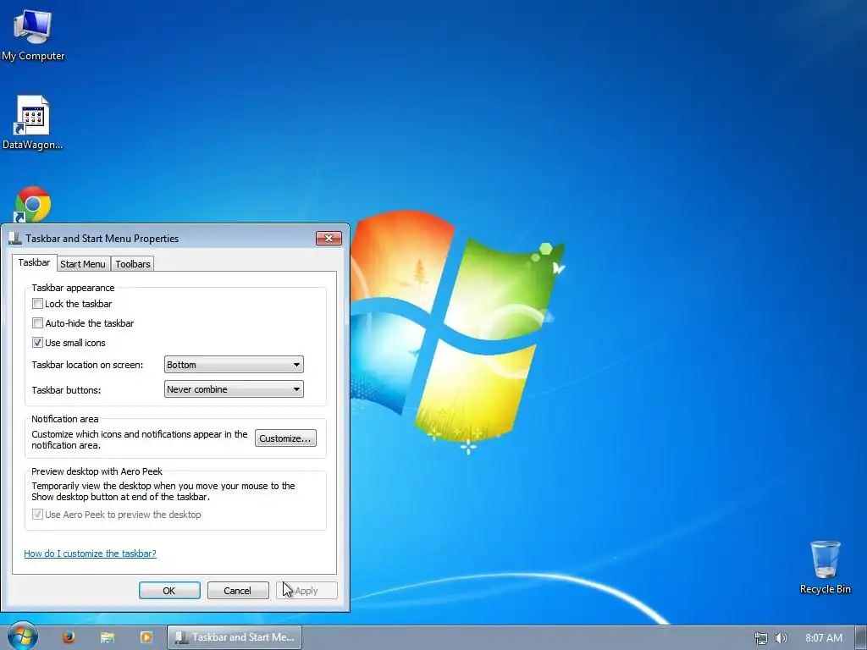Click the Customize... notification area button
The width and height of the screenshot is (867, 650).
coord(285,438)
